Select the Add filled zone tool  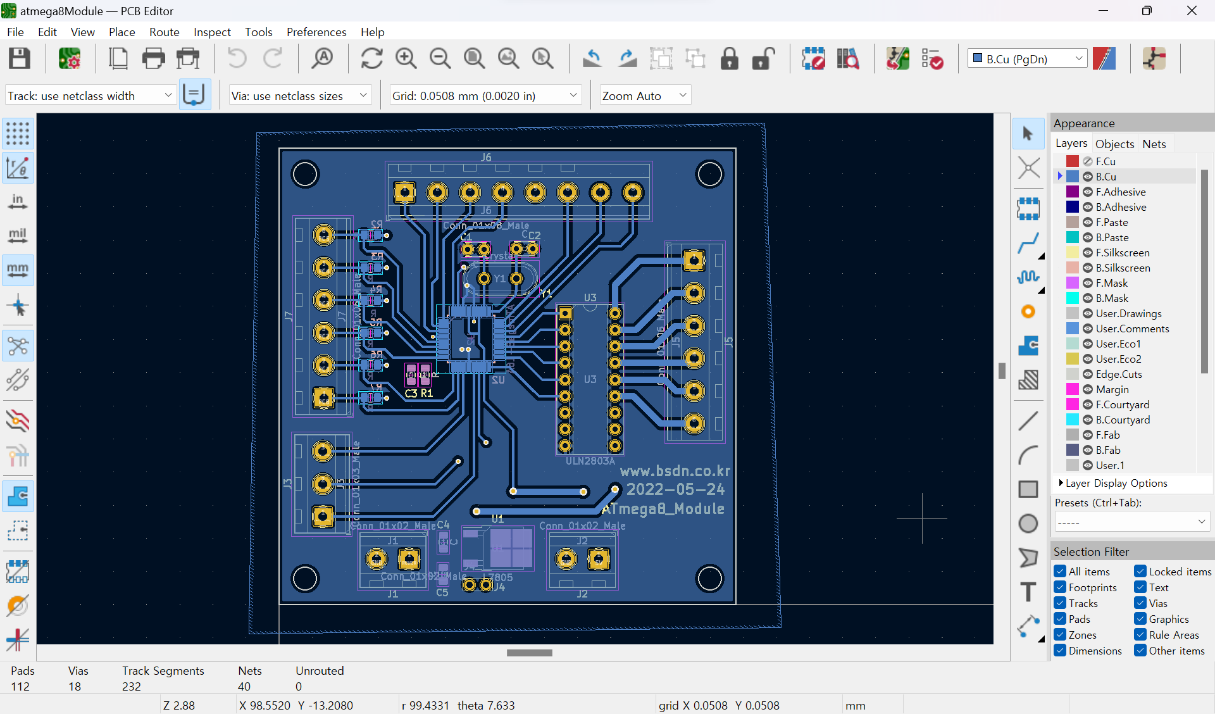(1028, 346)
